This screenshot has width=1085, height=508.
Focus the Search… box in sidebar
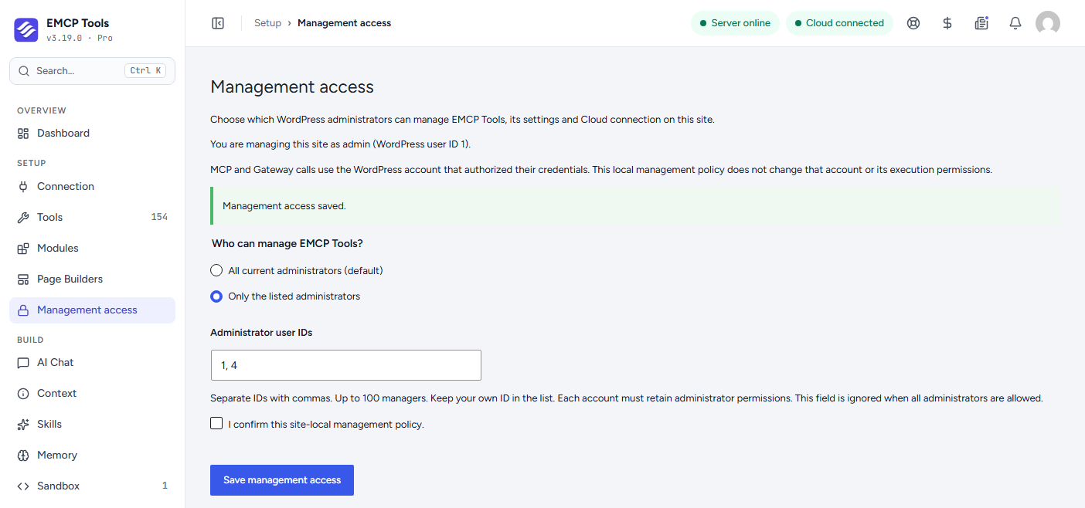point(92,71)
